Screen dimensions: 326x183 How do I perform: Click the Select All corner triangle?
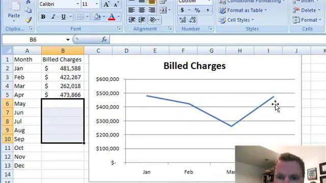[x=8, y=51]
